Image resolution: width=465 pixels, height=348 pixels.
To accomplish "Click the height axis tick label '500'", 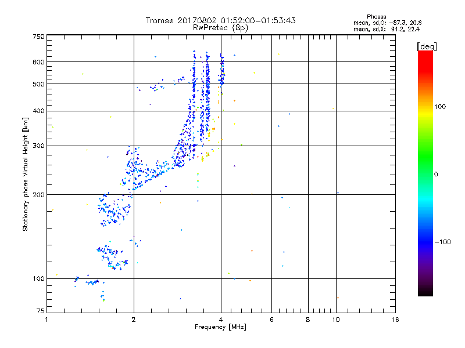I will point(39,84).
